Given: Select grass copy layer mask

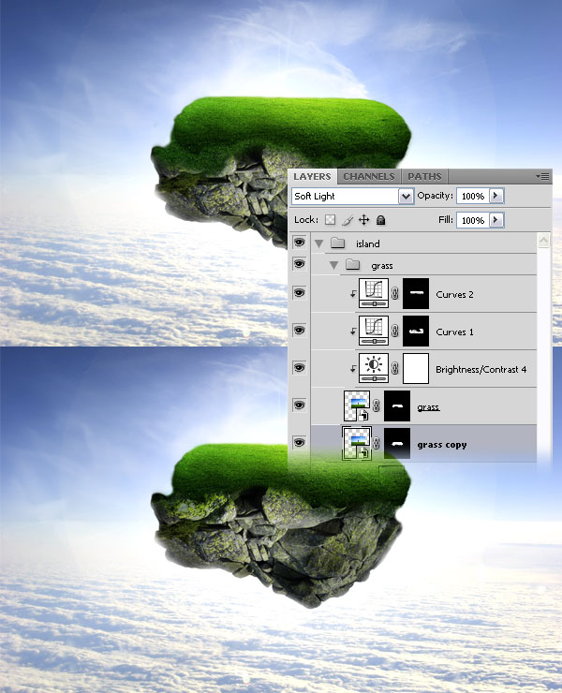Looking at the screenshot, I should coord(396,443).
